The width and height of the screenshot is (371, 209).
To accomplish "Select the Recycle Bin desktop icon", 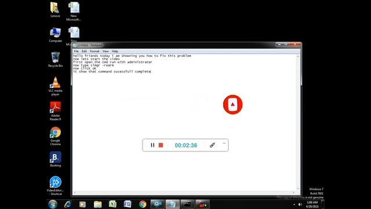I will click(x=56, y=60).
